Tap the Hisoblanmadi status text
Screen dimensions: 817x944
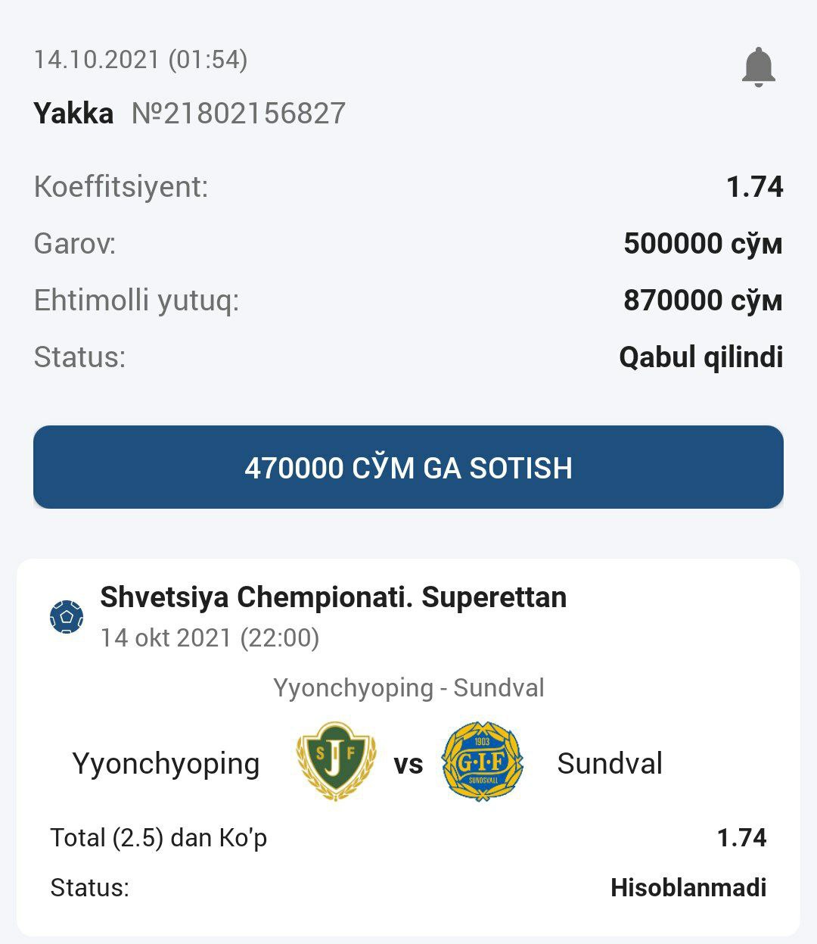coord(688,887)
